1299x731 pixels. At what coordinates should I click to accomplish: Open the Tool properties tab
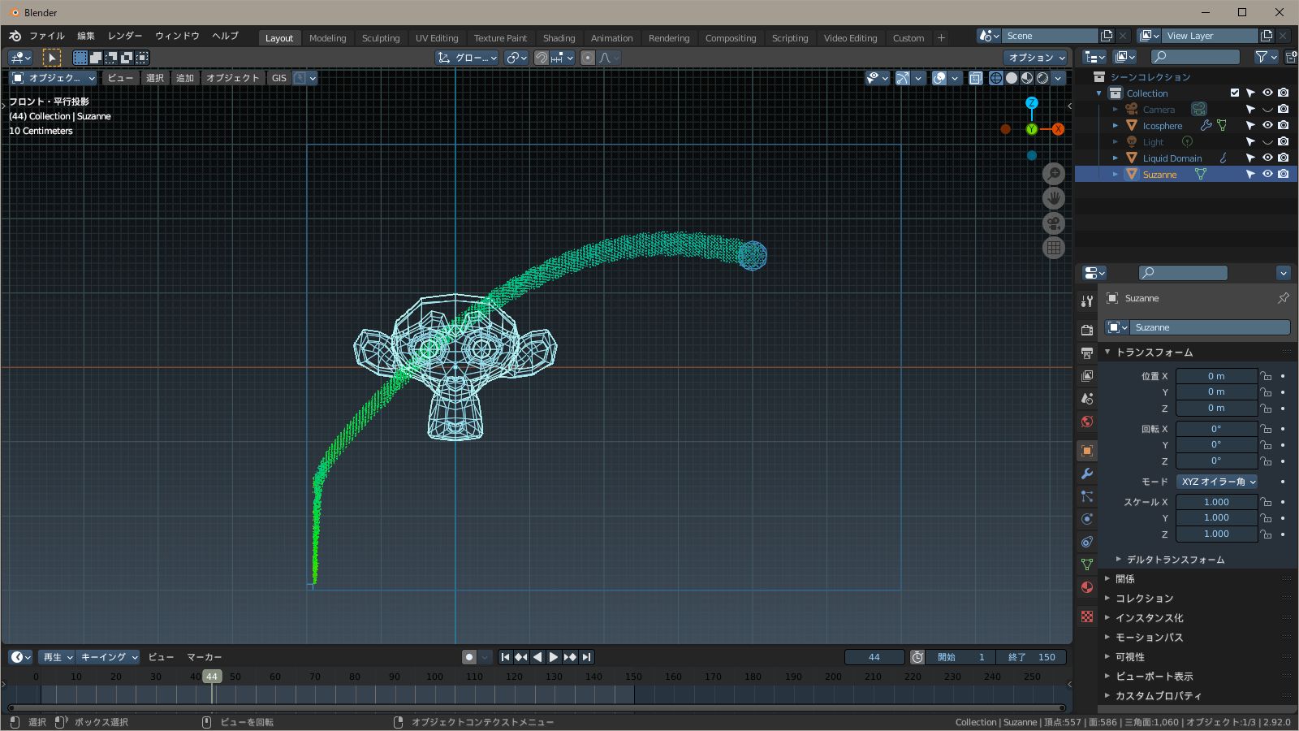pos(1087,301)
